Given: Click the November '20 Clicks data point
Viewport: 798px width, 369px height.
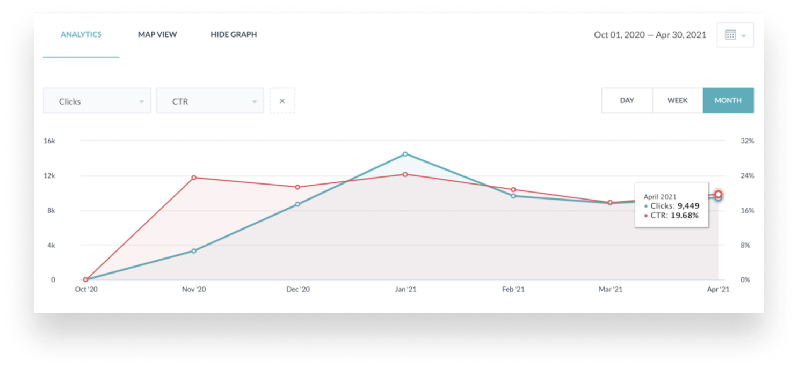Looking at the screenshot, I should (194, 250).
